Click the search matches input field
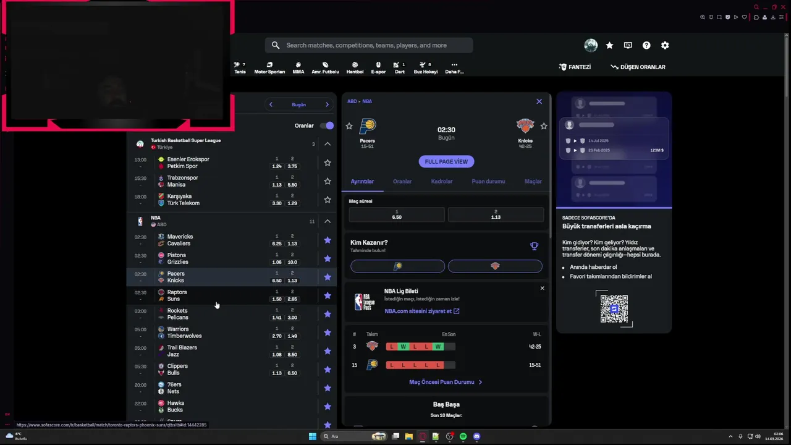Image resolution: width=791 pixels, height=445 pixels. click(x=369, y=45)
